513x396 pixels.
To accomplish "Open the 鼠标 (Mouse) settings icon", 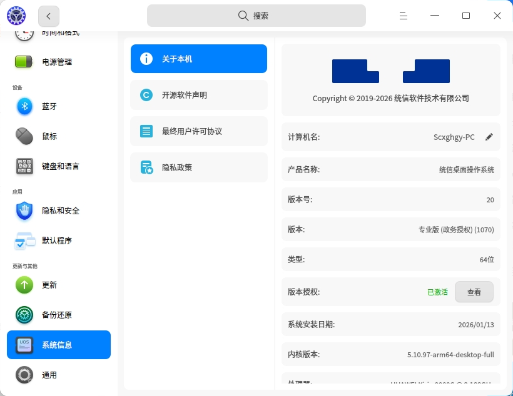I will 24,136.
